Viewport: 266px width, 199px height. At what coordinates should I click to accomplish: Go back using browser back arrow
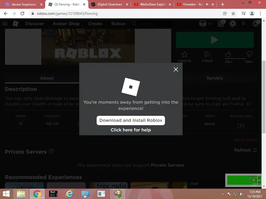tap(6, 13)
